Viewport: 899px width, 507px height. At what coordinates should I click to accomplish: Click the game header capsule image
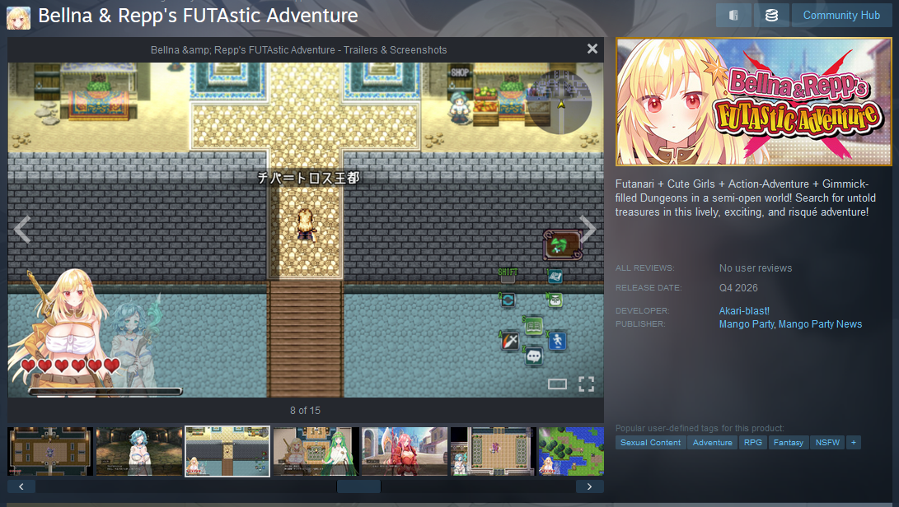753,102
